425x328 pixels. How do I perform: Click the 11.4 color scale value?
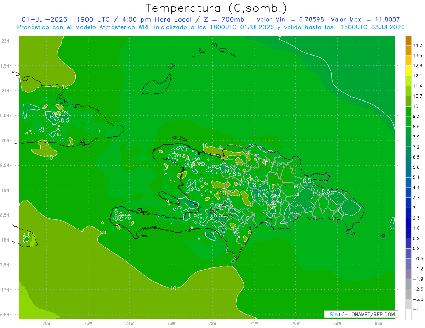click(418, 86)
